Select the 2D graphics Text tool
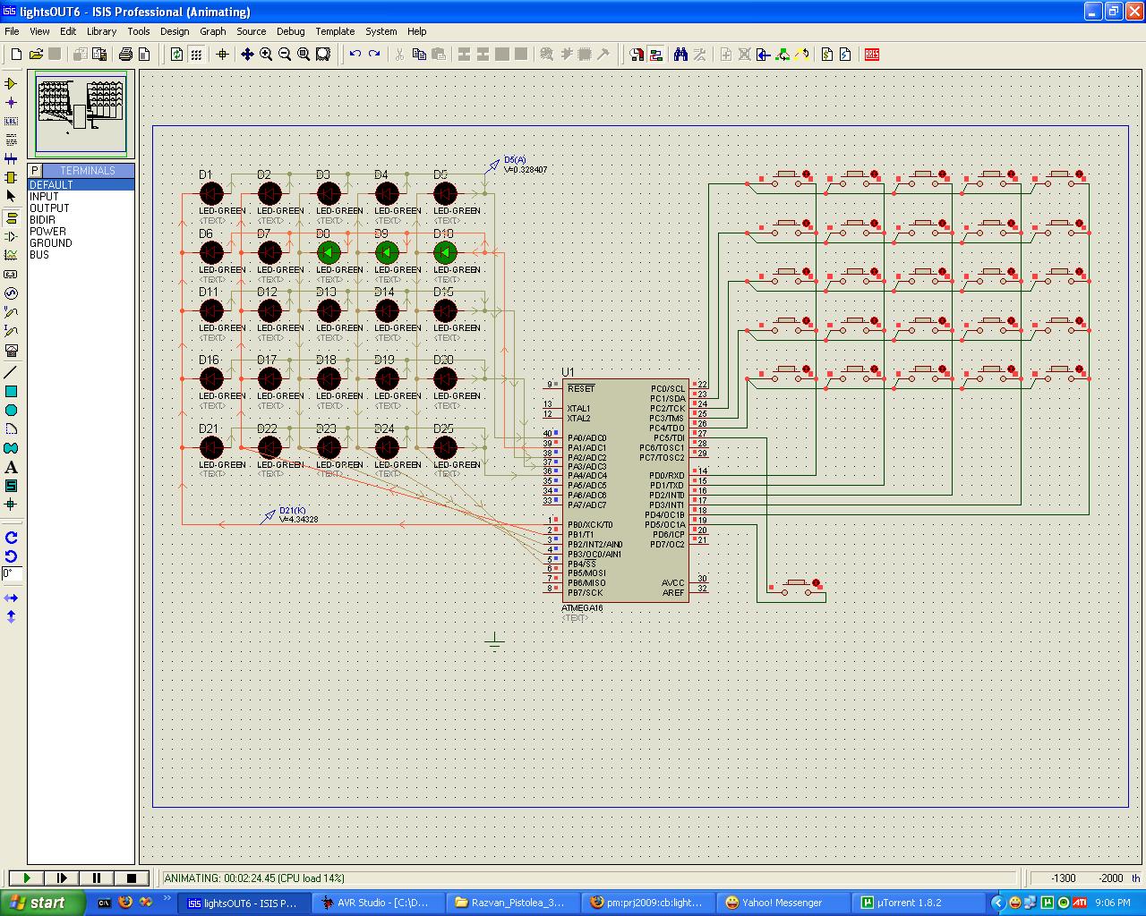The image size is (1146, 916). click(12, 468)
